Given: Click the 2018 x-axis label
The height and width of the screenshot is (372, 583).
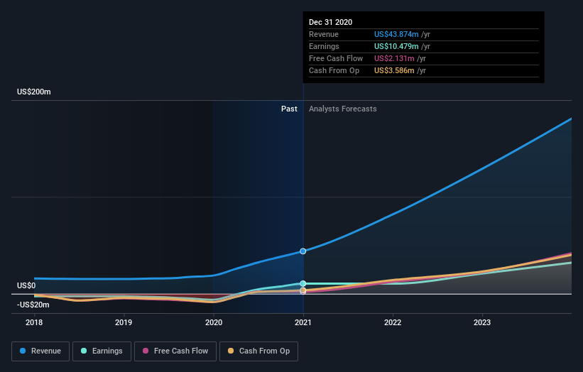Looking at the screenshot, I should 34,322.
